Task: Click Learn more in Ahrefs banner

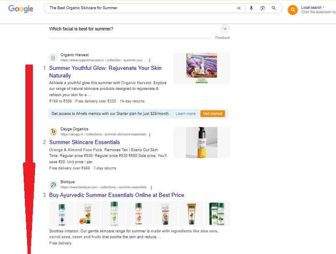Action: pyautogui.click(x=185, y=114)
